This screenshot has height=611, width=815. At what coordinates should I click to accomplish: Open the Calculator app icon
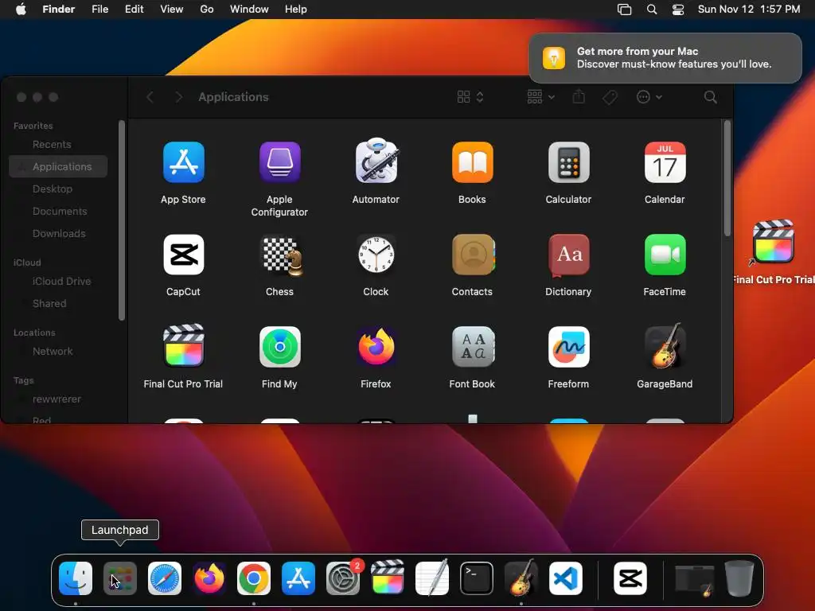568,162
